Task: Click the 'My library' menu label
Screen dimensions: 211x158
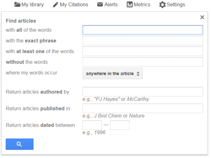Action: (33, 5)
